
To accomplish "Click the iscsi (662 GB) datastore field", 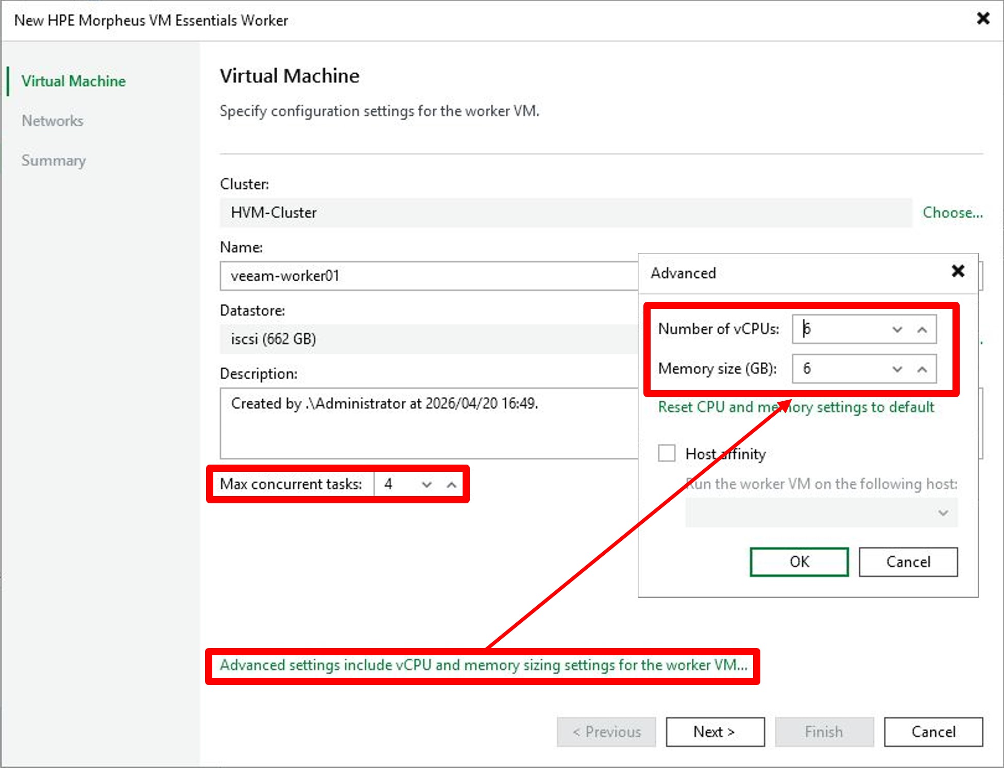I will click(429, 339).
